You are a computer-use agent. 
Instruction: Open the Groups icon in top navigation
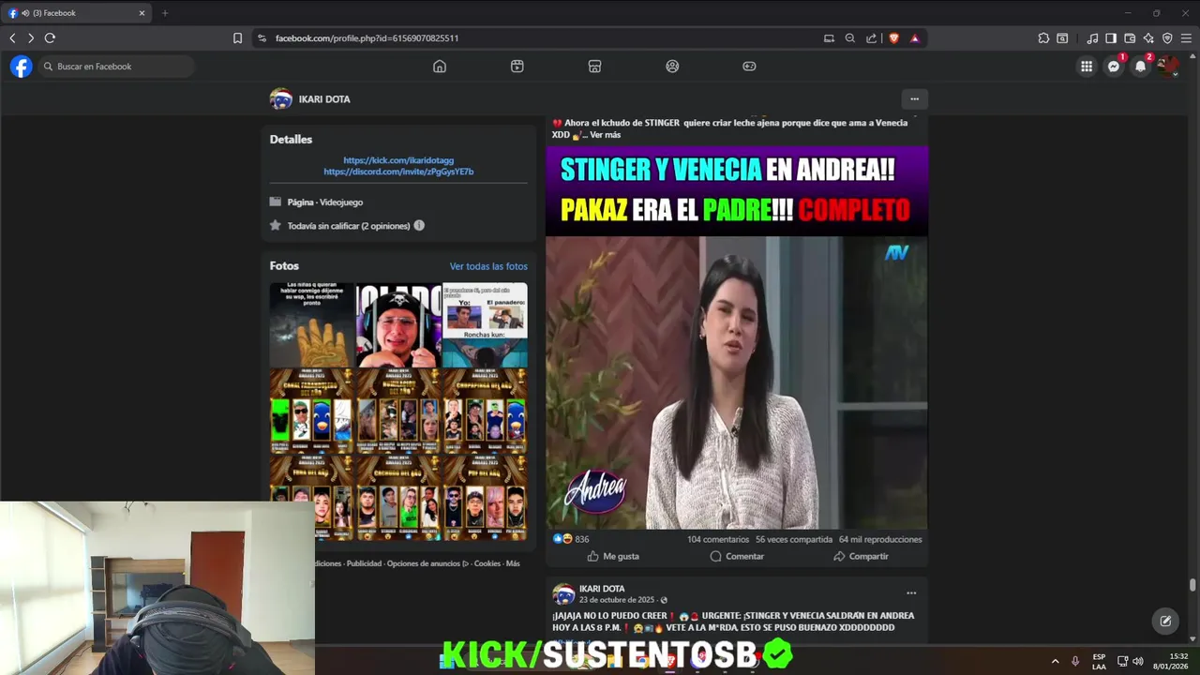[672, 67]
